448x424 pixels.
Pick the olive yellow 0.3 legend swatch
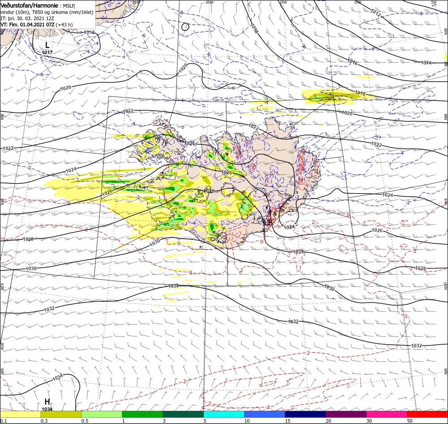(61, 414)
